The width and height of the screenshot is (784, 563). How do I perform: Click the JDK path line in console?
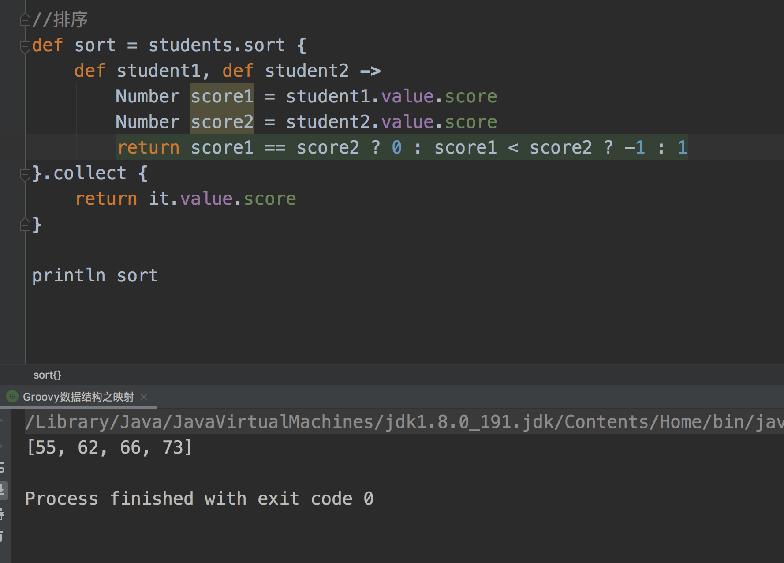point(404,422)
